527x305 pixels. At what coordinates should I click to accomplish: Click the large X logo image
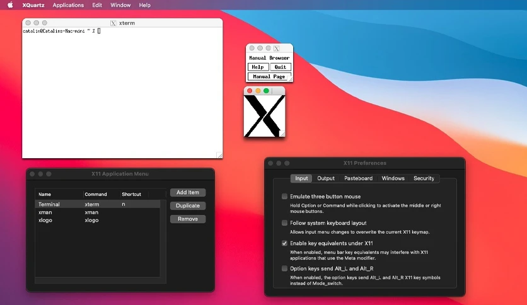click(264, 116)
